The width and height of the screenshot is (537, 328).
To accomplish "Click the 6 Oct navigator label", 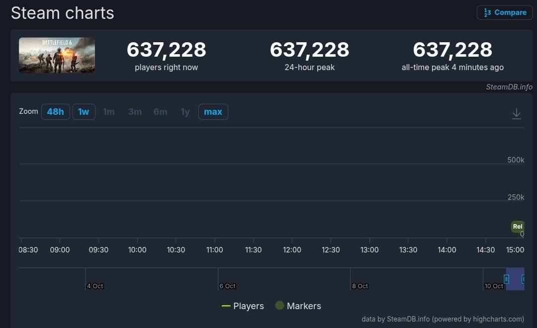I will [x=227, y=286].
